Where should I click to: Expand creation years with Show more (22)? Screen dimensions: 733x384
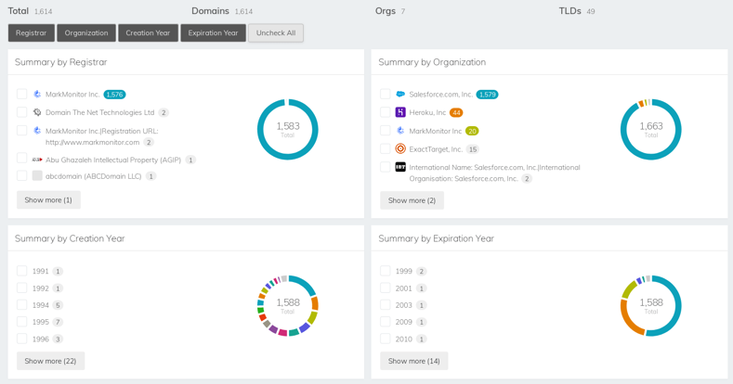pos(50,361)
